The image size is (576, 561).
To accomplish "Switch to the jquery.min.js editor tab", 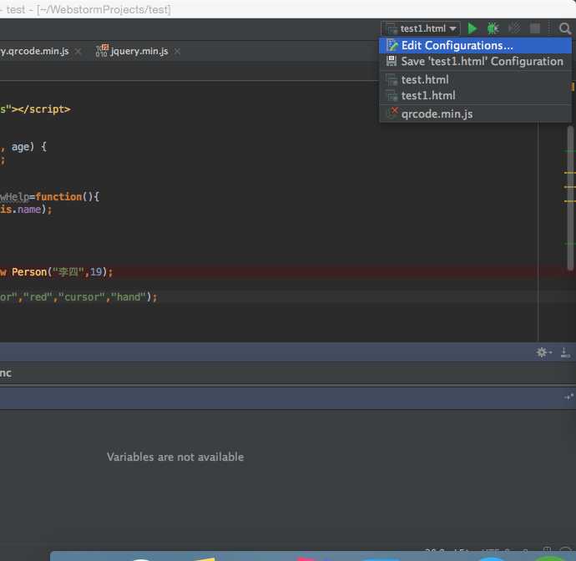I will pos(139,51).
